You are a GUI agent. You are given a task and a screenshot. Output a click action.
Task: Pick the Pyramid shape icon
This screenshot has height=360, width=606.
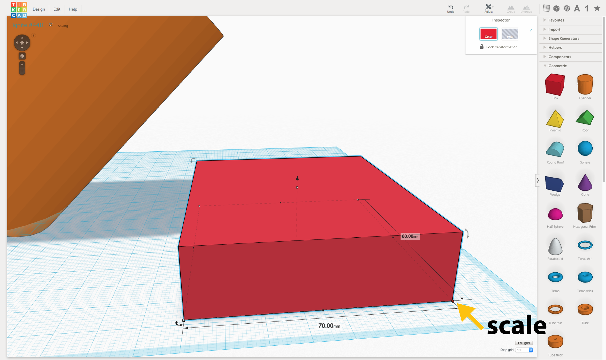pyautogui.click(x=555, y=119)
